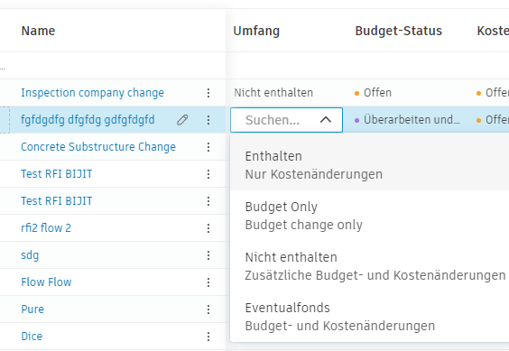This screenshot has width=509, height=351.
Task: Collapse the Umfang dropdown with chevron arrow
Action: click(x=326, y=120)
